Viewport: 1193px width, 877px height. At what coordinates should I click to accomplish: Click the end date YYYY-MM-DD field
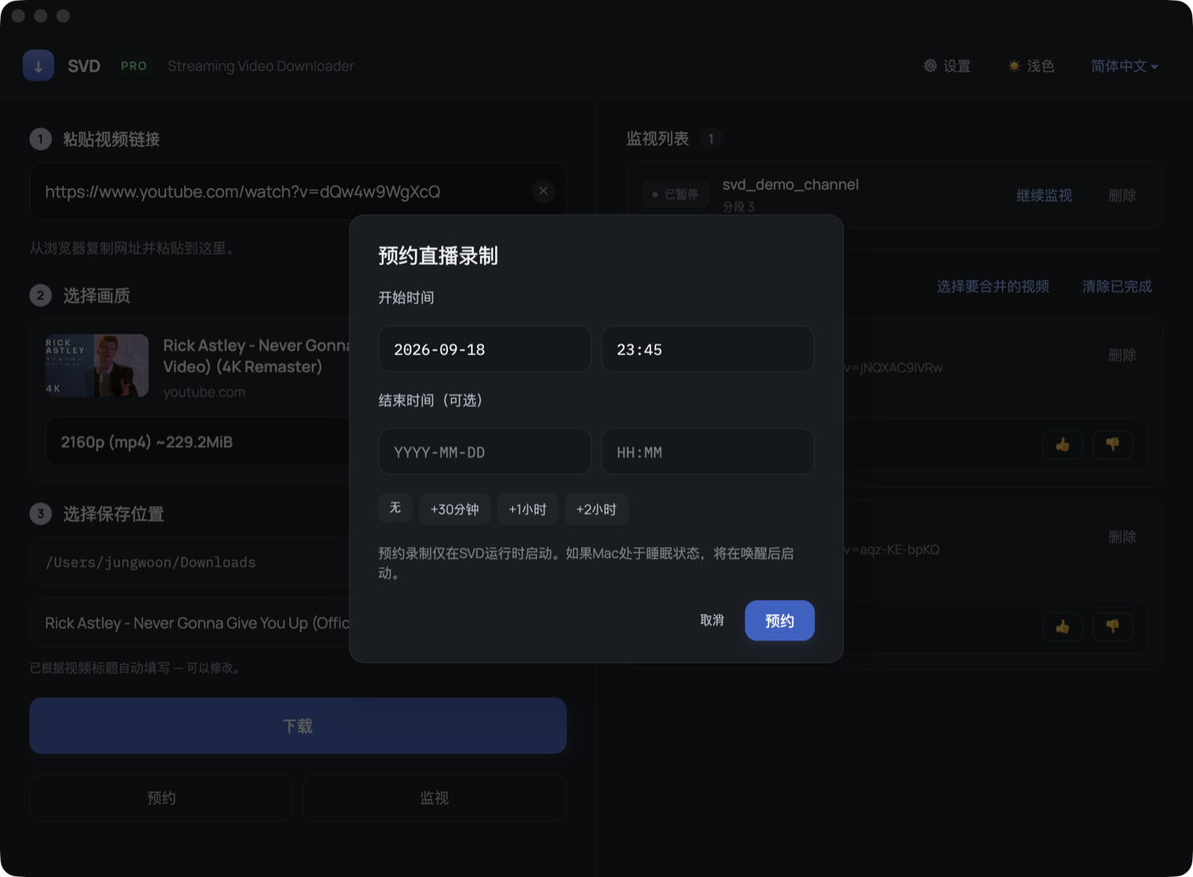(x=485, y=452)
